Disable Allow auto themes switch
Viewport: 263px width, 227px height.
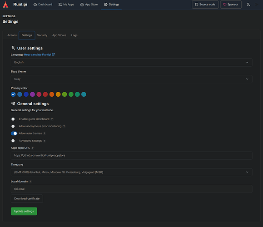14,133
